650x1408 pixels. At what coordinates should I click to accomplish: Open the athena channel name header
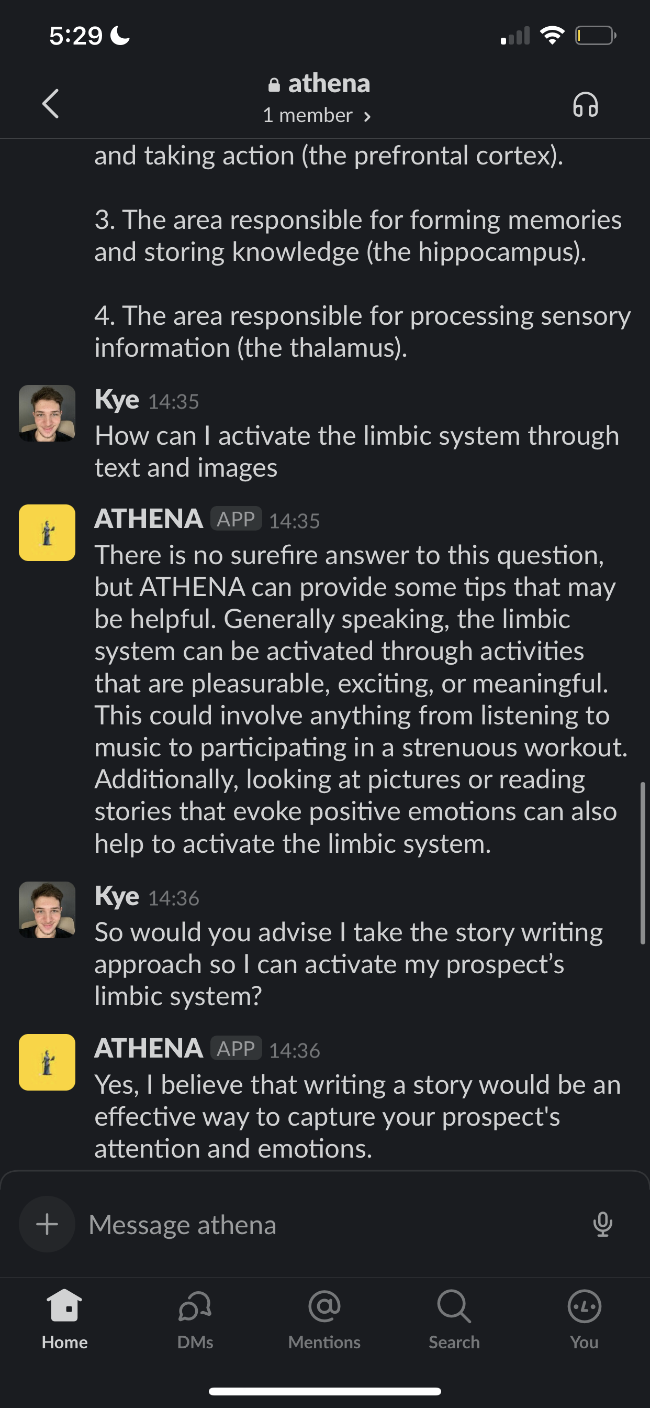329,83
